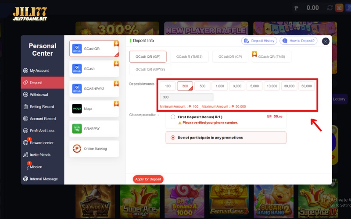Image resolution: width=351 pixels, height=219 pixels.
Task: Choose the 10,000 deposit amount
Action: tap(272, 86)
